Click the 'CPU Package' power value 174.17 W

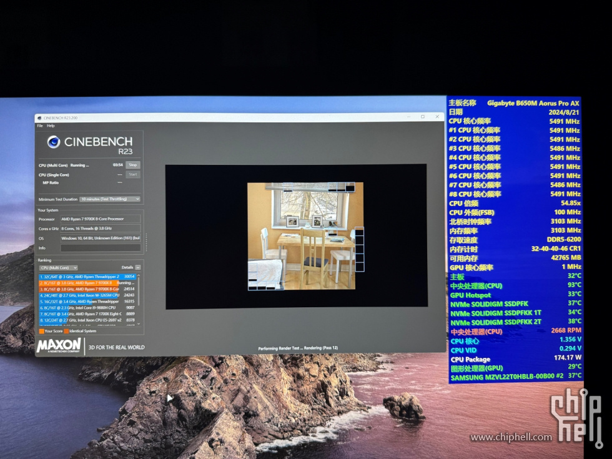[x=568, y=357]
